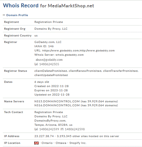Viewport: 142px width, 147px height.
Task: Click Updated on 2022-11-28
Action: coord(52,95)
